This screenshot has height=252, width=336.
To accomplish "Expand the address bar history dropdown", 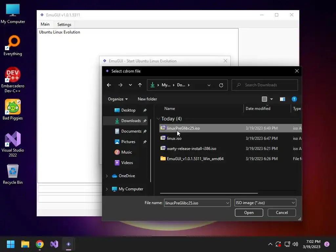I will click(x=209, y=85).
